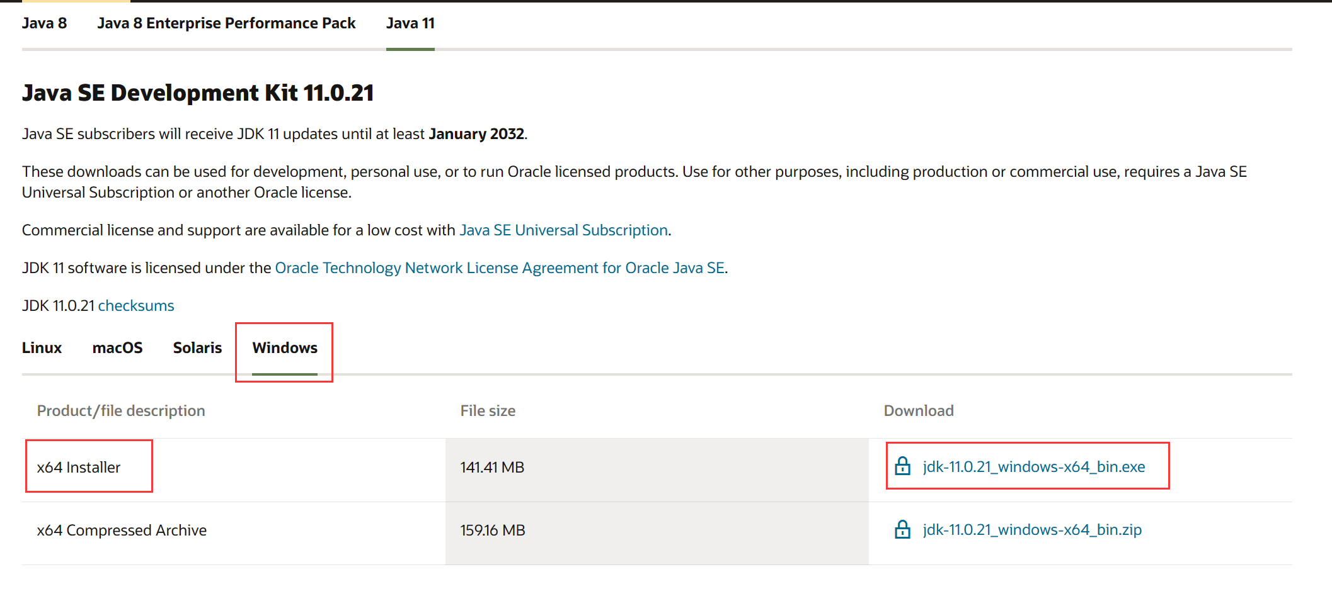
Task: Click lock icon beside the .zip download
Action: (x=902, y=529)
